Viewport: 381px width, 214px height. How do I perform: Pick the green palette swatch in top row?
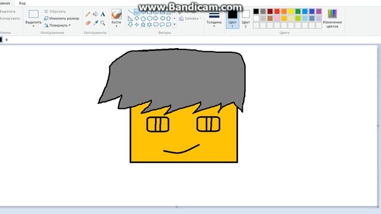(298, 11)
